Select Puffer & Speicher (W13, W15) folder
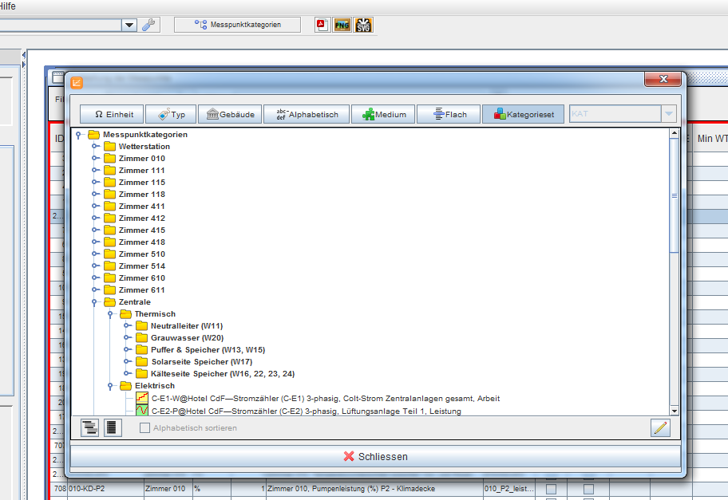Image resolution: width=728 pixels, height=500 pixels. (x=208, y=350)
